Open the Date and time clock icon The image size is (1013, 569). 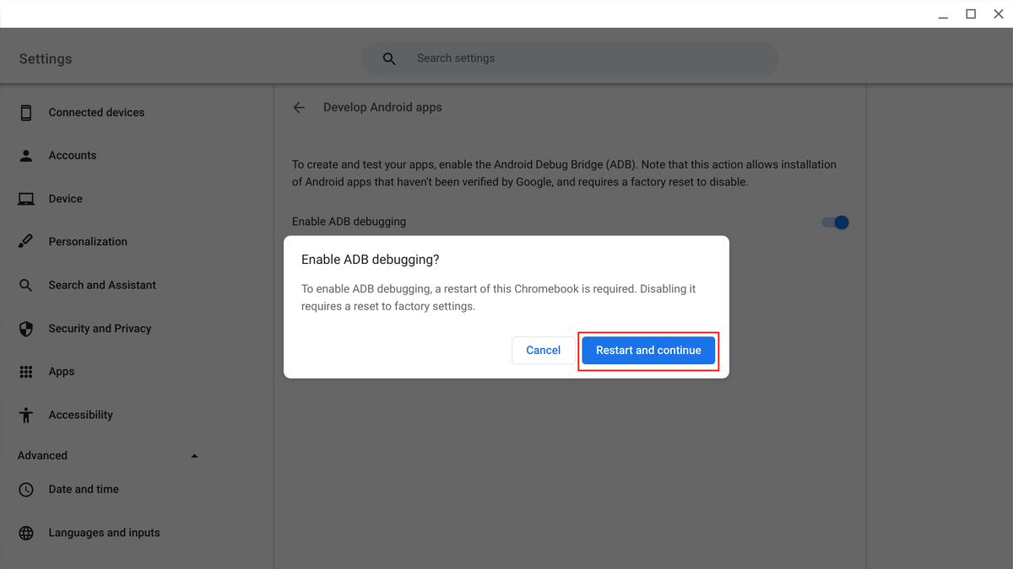pyautogui.click(x=25, y=489)
